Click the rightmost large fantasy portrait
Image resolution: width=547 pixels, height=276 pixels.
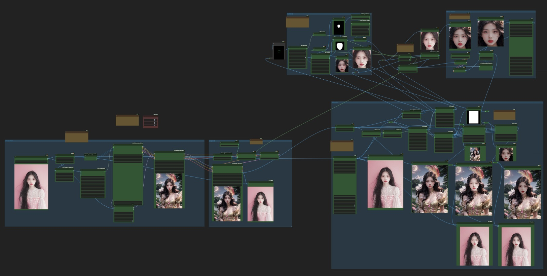522,194
